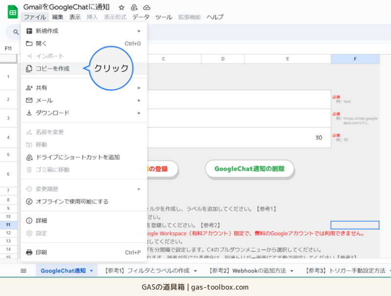
Task: Click the document title GmailをGoogleChatに通知
Action: [x=66, y=7]
